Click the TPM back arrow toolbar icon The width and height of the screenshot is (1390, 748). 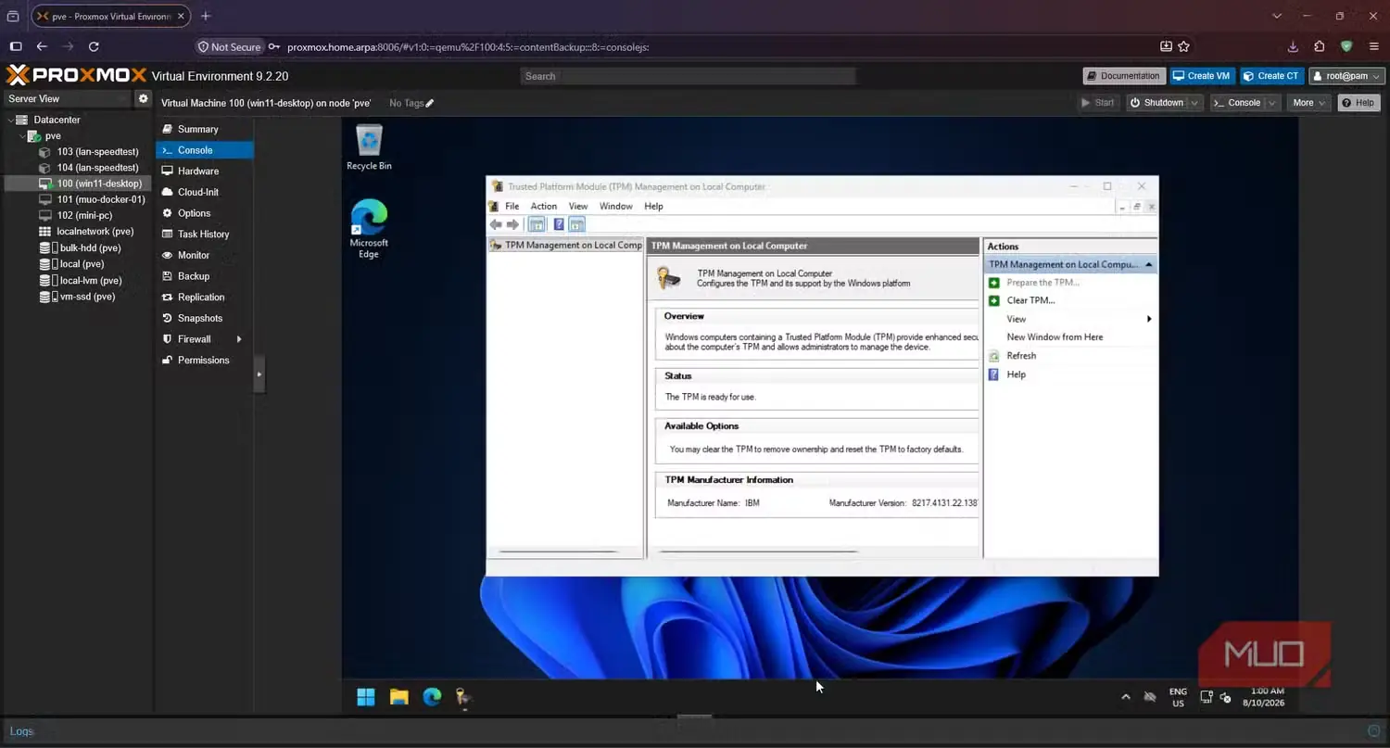496,224
